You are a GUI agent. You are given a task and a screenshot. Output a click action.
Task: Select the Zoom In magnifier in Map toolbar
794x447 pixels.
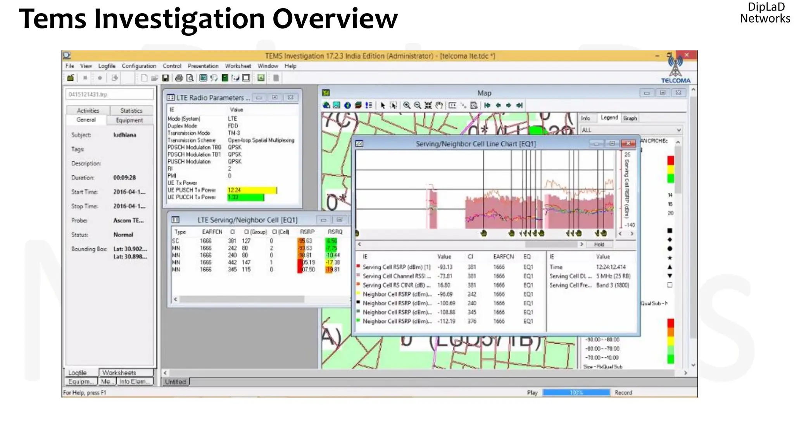(407, 105)
